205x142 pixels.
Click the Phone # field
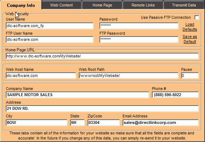pos(175,95)
